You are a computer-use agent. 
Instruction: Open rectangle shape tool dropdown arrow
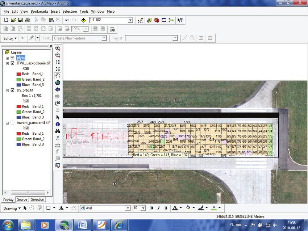coord(54,207)
